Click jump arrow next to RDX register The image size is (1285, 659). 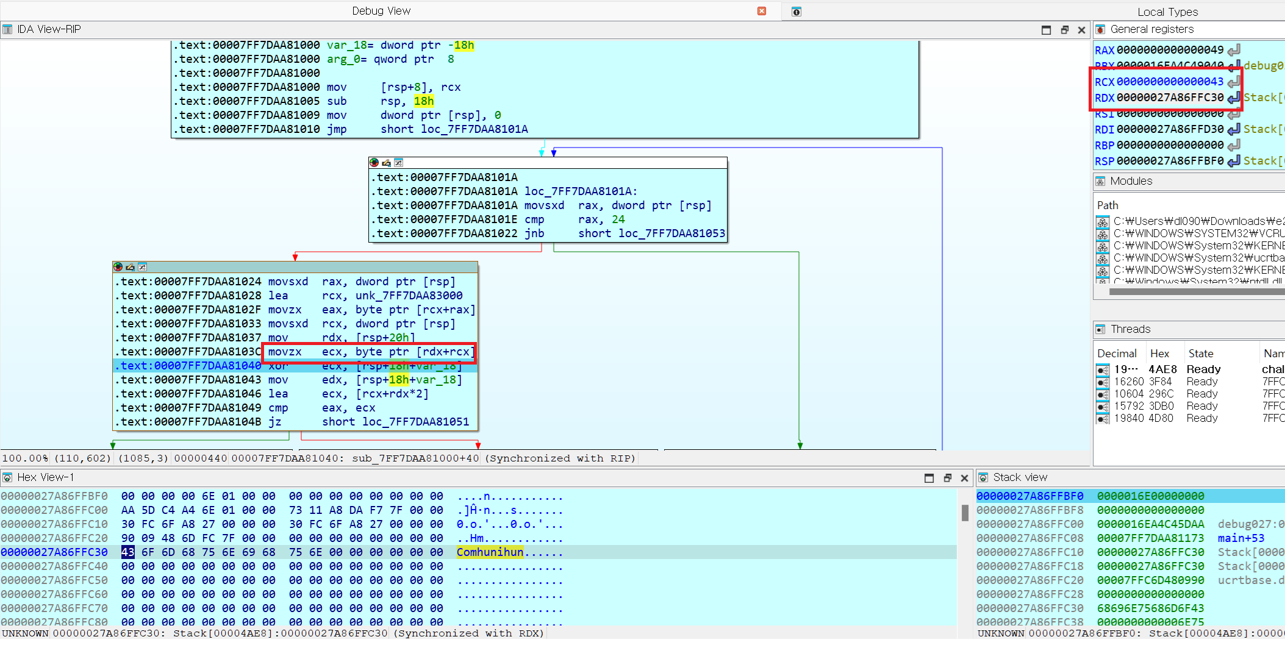pyautogui.click(x=1234, y=98)
